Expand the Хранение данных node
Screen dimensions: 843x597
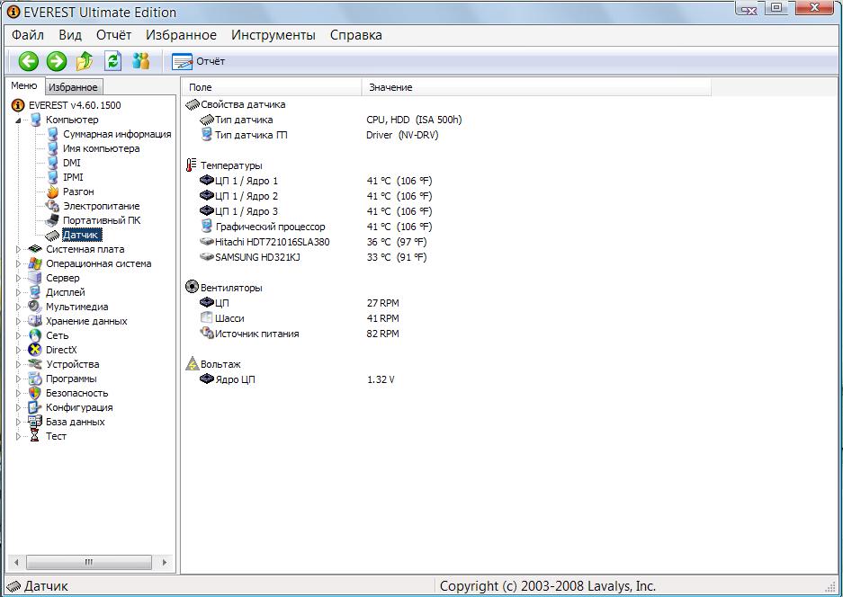click(18, 321)
